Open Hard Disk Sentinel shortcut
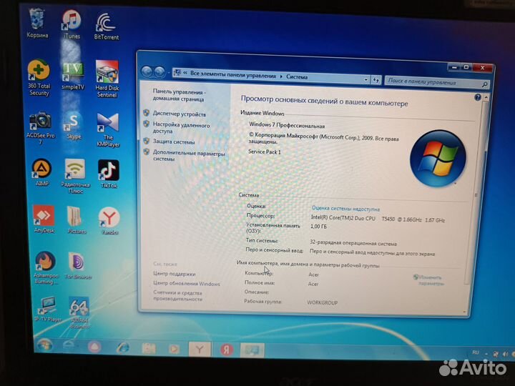Screen dimensions: 515x386 click(x=107, y=79)
